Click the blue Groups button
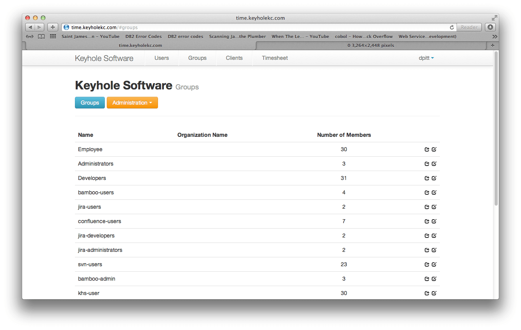 point(90,103)
